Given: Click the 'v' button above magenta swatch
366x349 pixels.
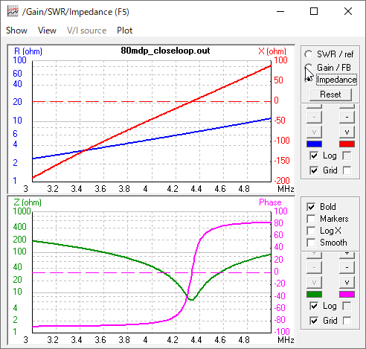Looking at the screenshot, I should click(347, 282).
